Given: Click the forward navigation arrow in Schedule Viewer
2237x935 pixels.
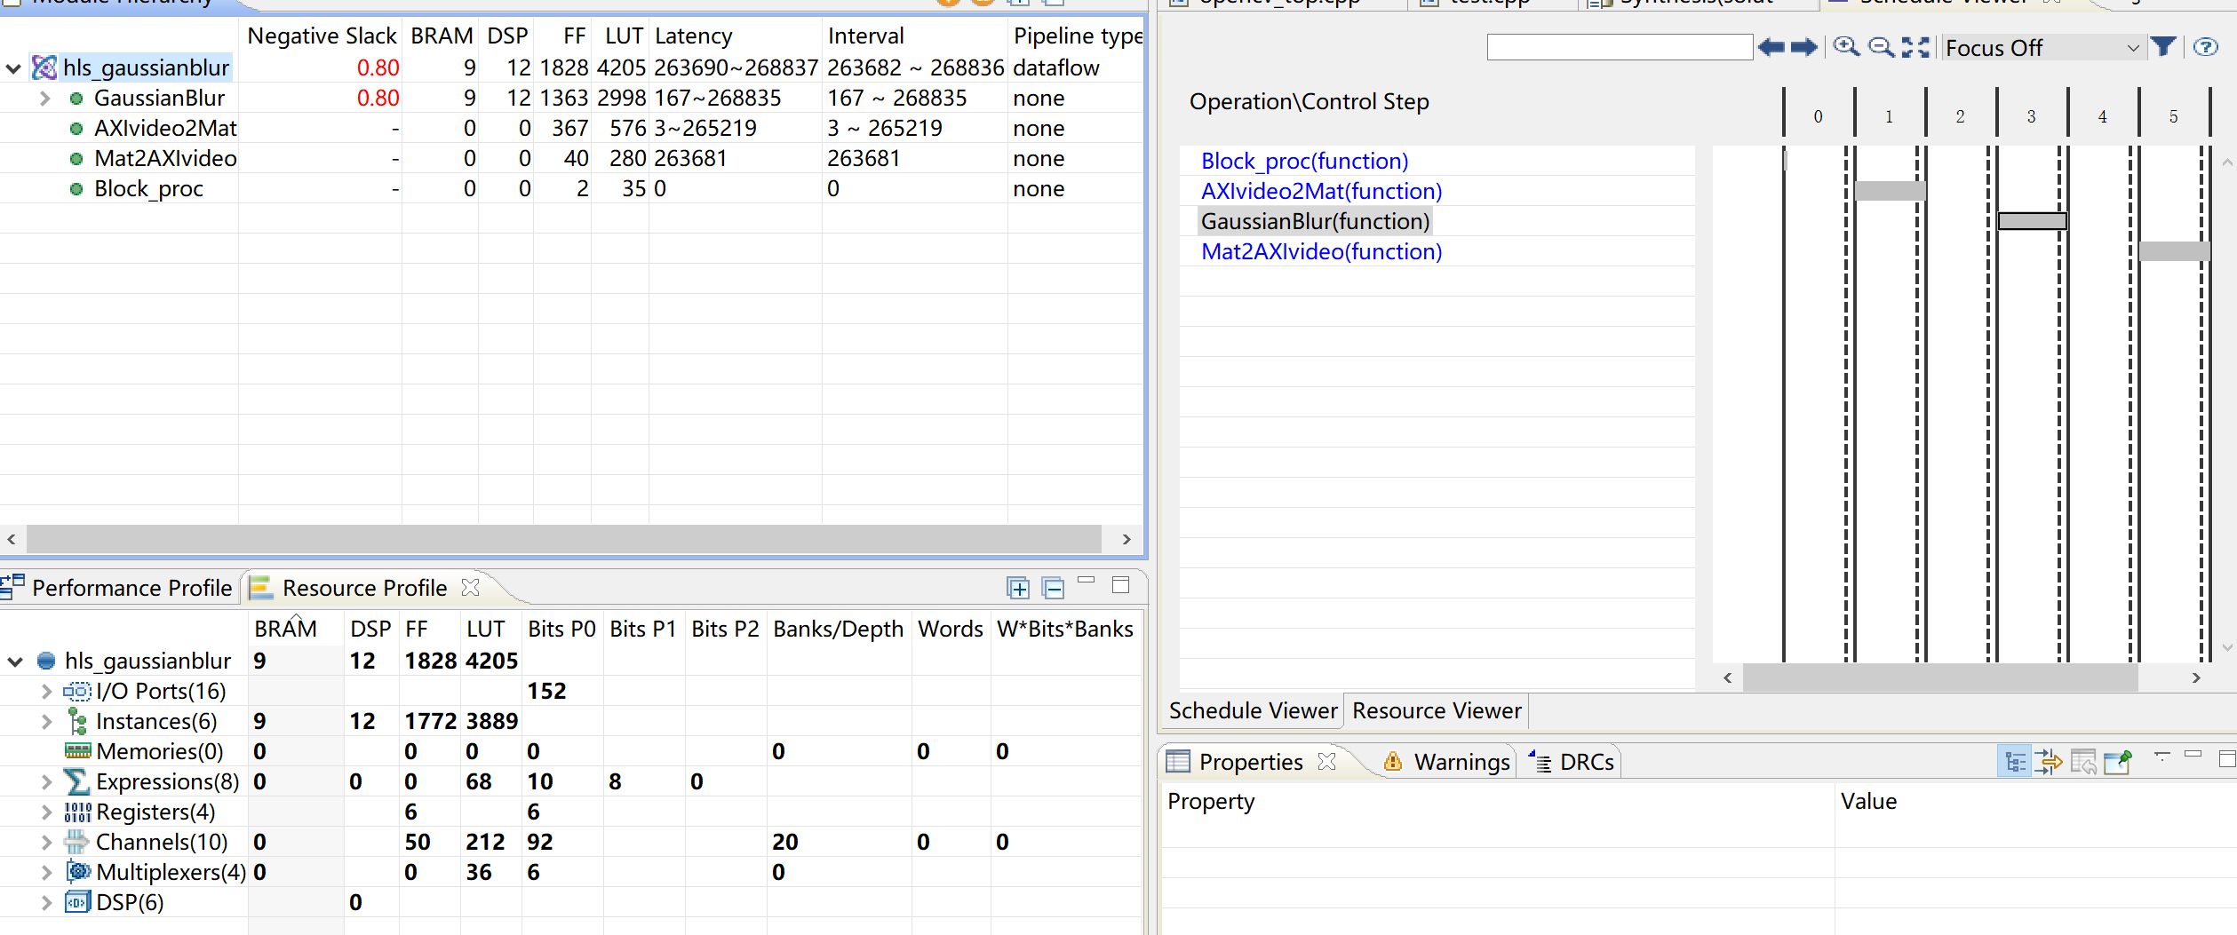Looking at the screenshot, I should [x=1803, y=48].
